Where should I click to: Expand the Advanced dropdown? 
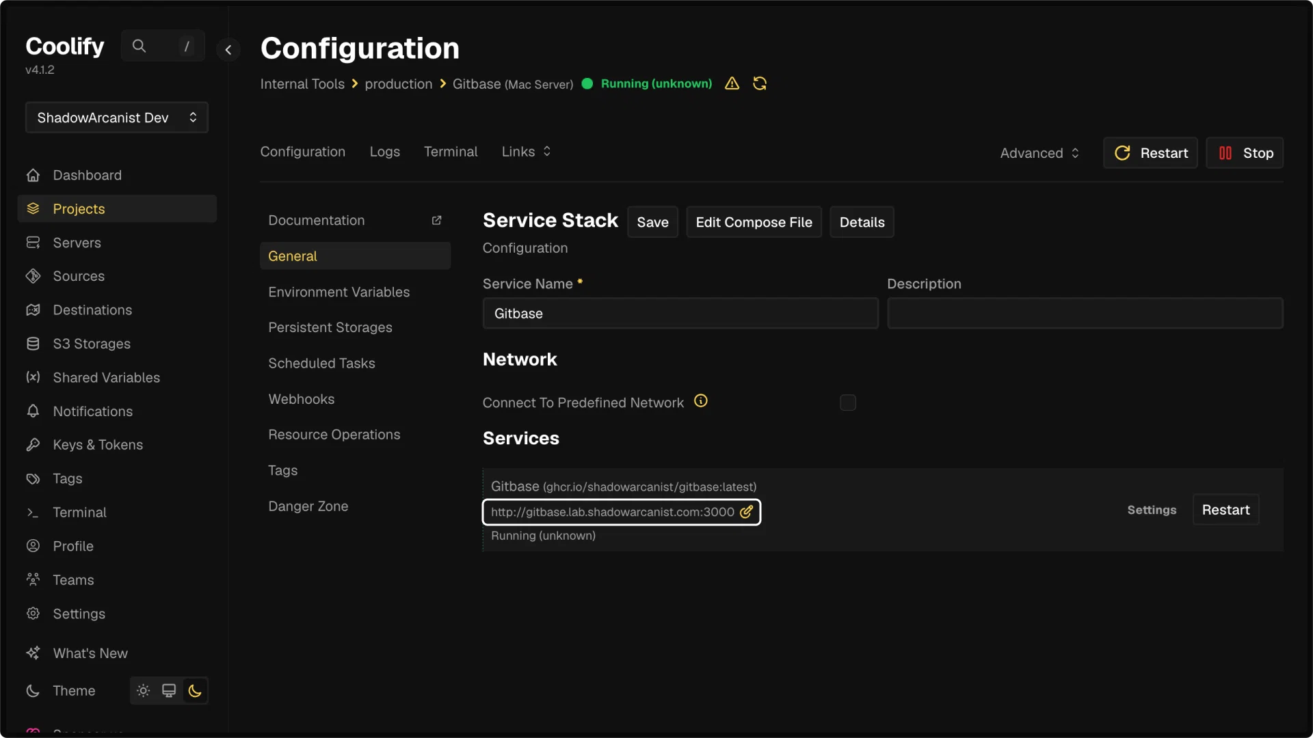(1039, 153)
